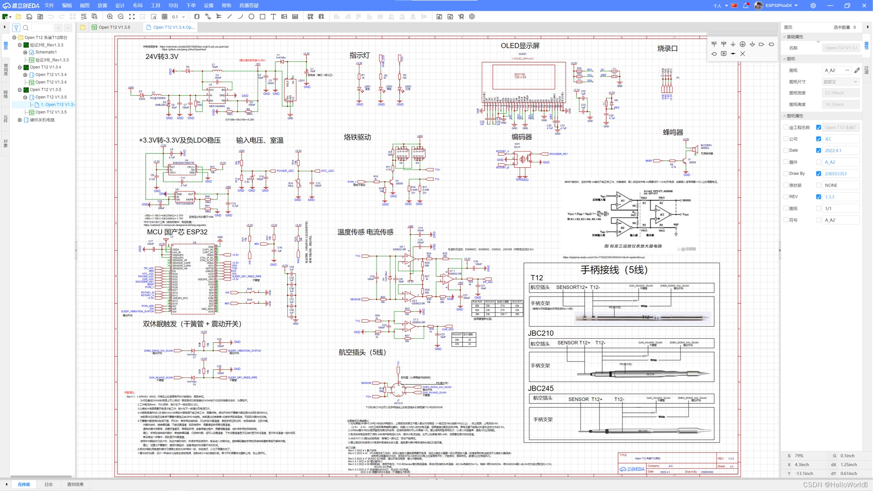Image resolution: width=873 pixels, height=491 pixels.
Task: Open the 过滤 right sidebar tab
Action: coord(867,70)
